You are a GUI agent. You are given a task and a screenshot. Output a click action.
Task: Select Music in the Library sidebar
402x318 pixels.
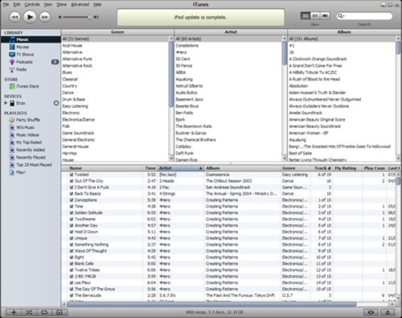31,39
